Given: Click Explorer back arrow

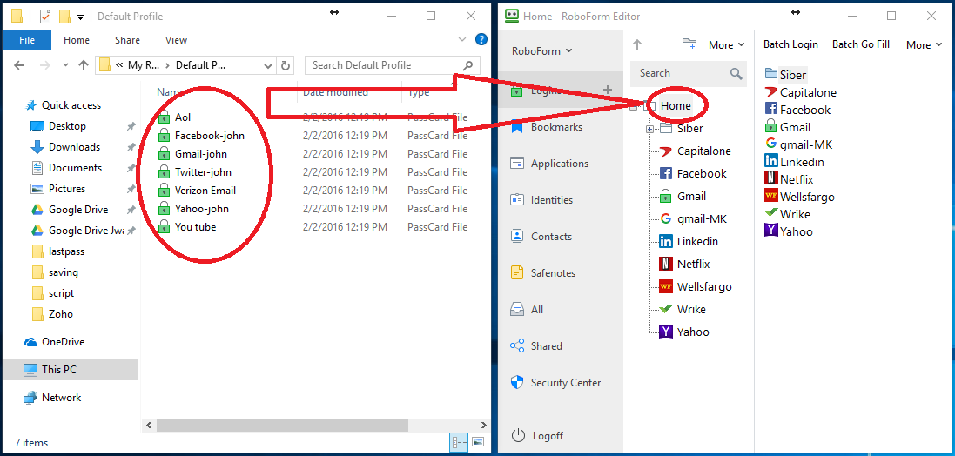Looking at the screenshot, I should pos(19,66).
